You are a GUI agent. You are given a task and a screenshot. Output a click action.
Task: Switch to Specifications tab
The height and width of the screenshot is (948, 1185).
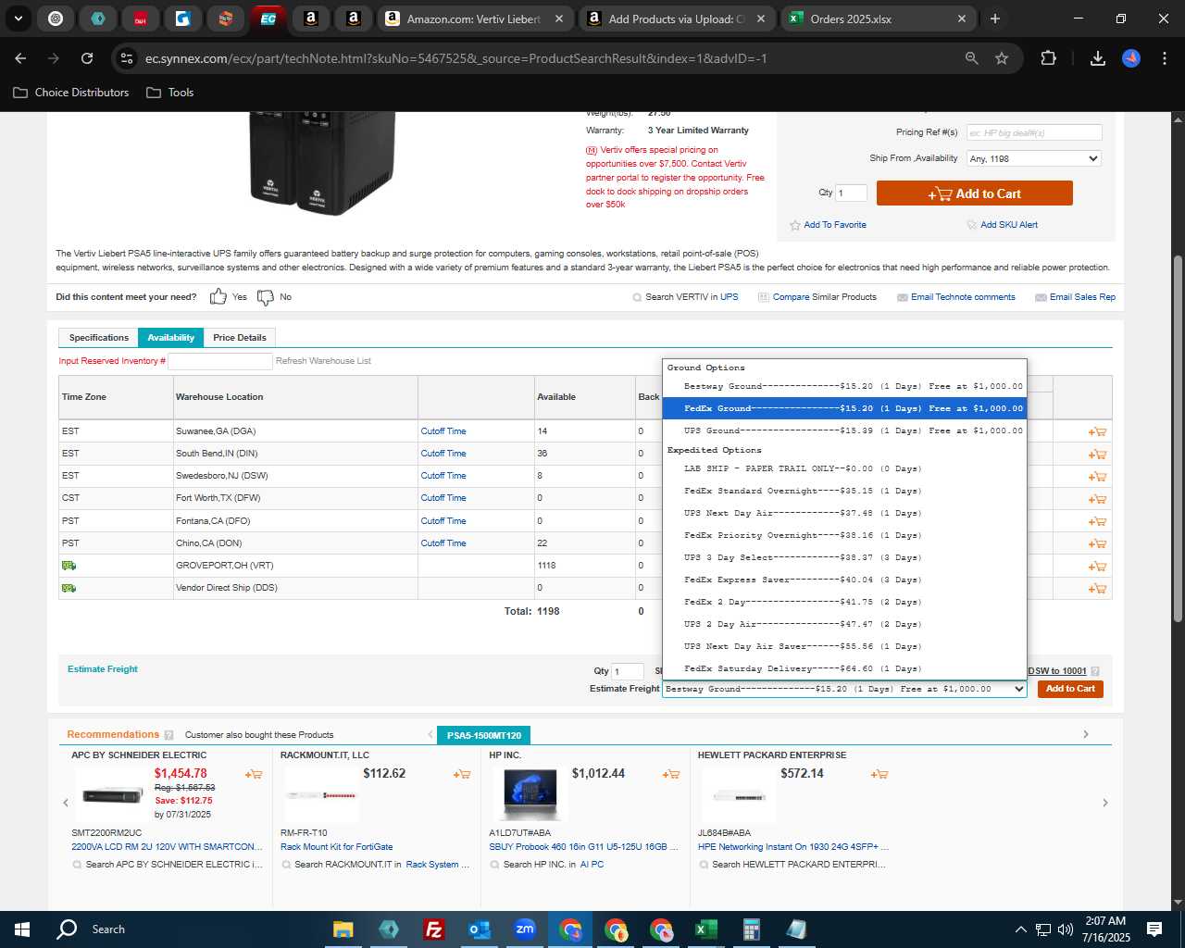click(98, 338)
